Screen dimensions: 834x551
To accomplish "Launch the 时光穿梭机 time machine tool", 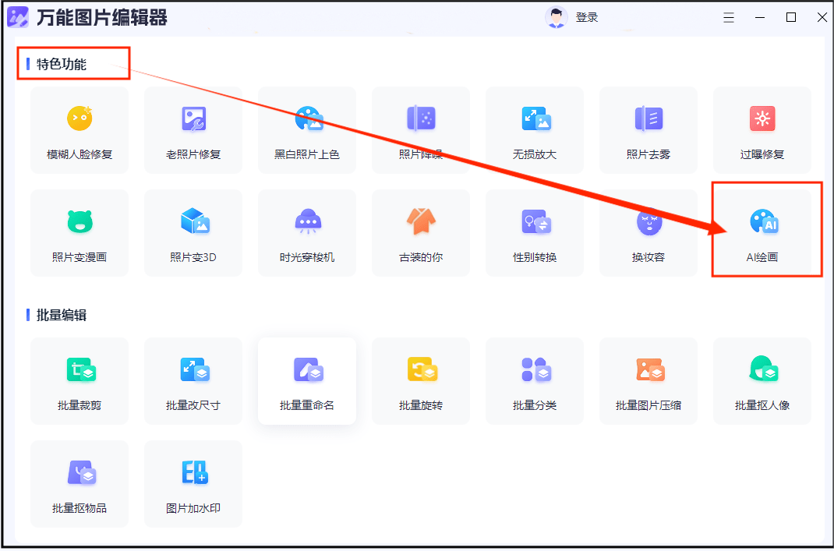I will click(x=307, y=232).
